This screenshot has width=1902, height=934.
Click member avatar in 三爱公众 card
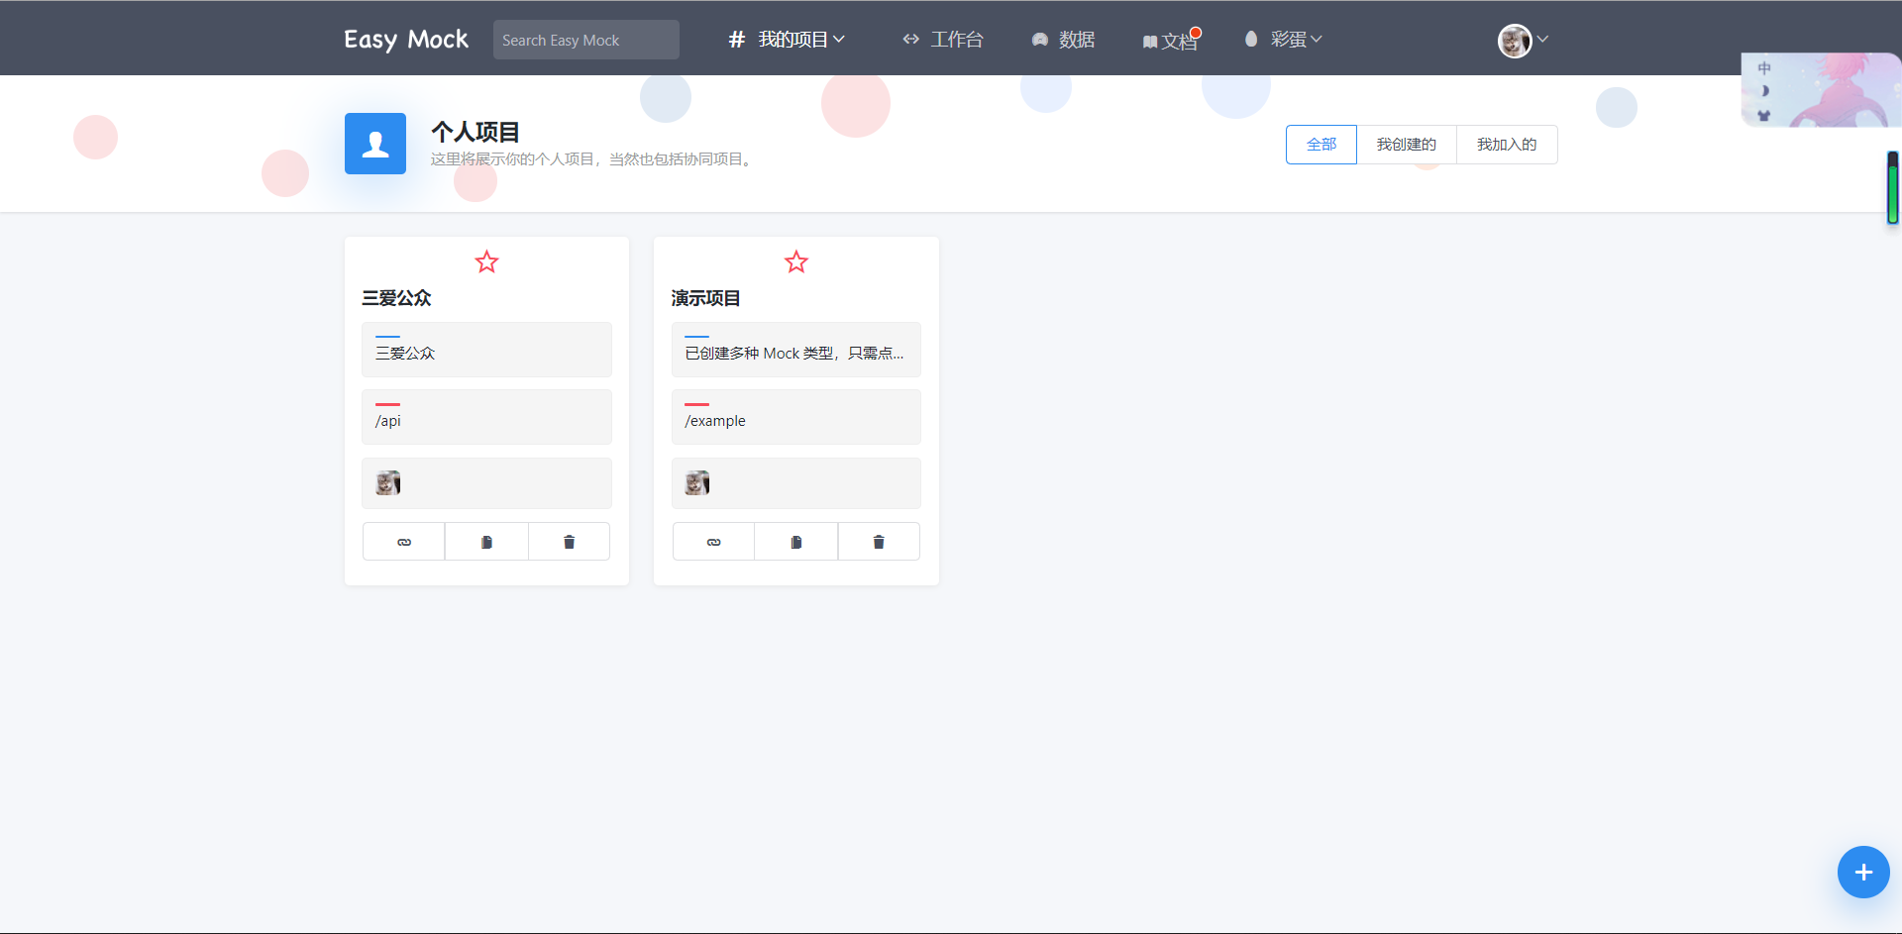(x=388, y=483)
